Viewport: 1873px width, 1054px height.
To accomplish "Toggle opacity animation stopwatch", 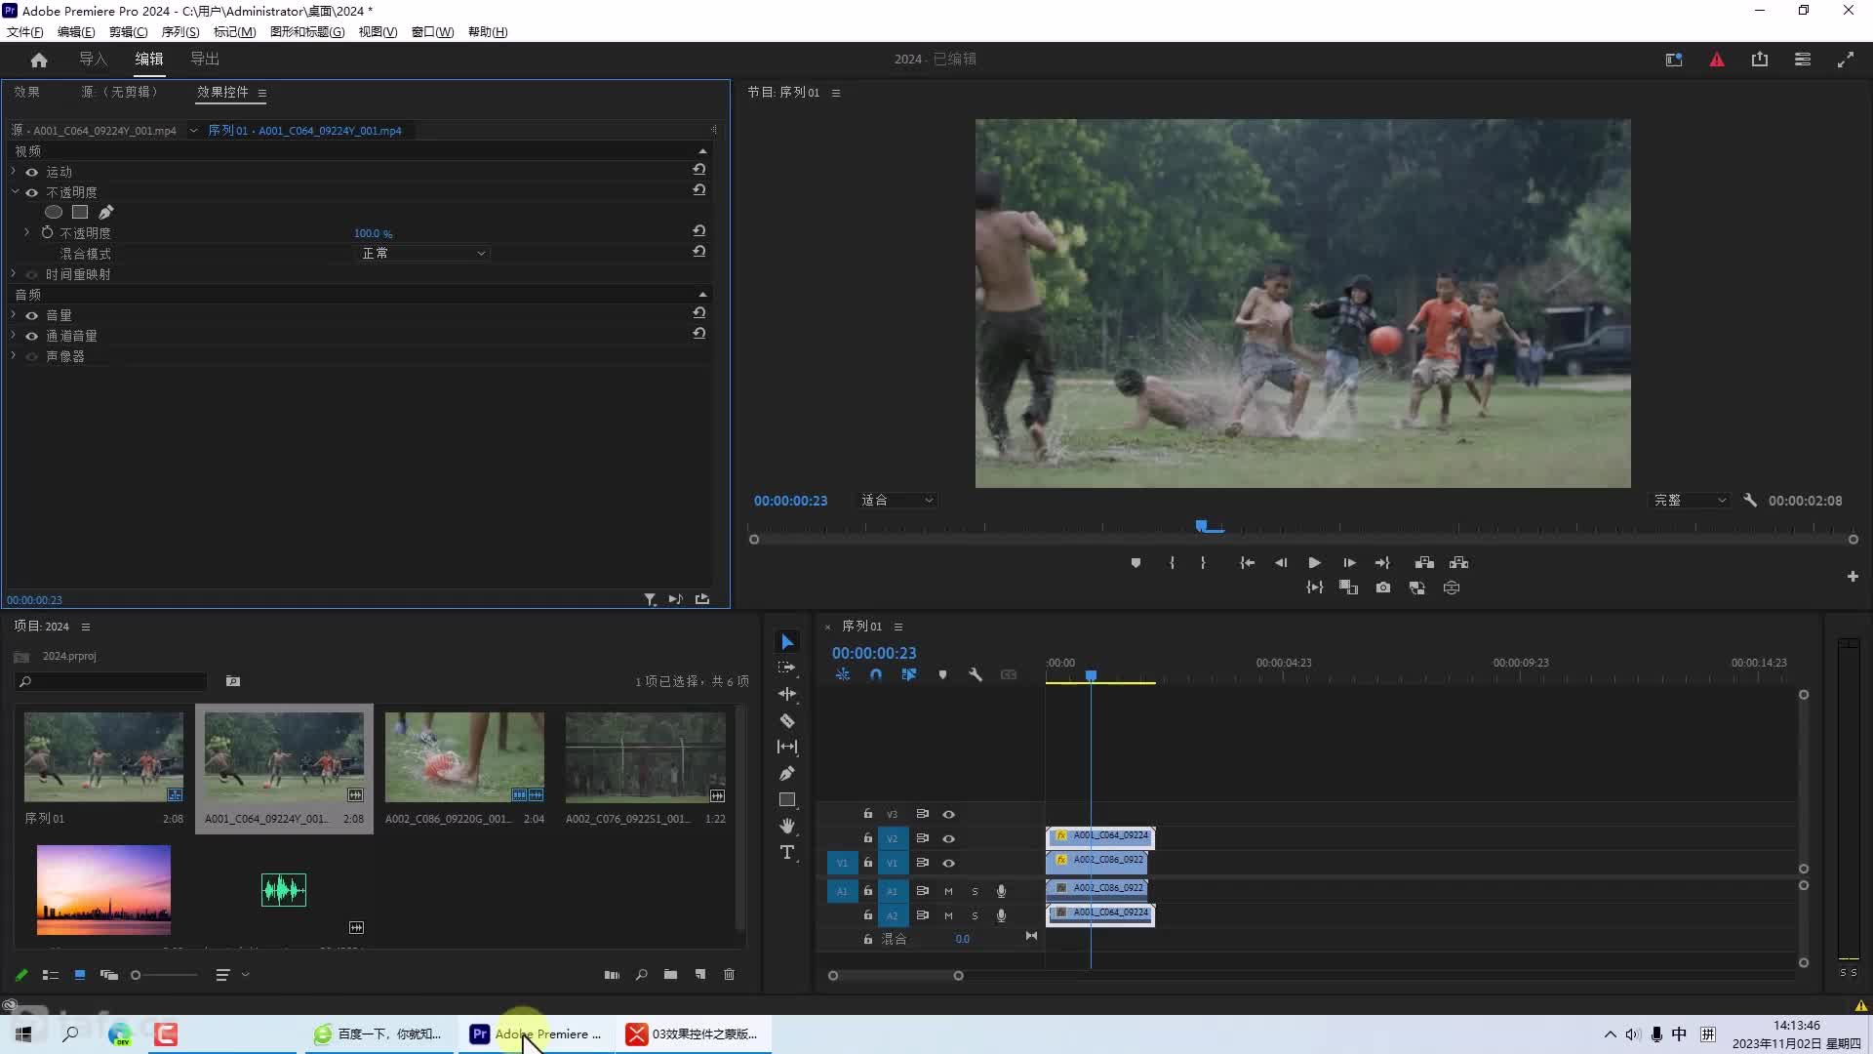I will click(47, 232).
